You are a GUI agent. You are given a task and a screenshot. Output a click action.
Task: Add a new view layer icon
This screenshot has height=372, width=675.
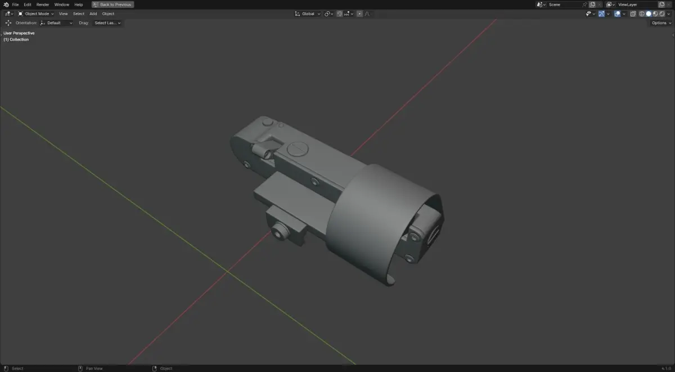[661, 5]
